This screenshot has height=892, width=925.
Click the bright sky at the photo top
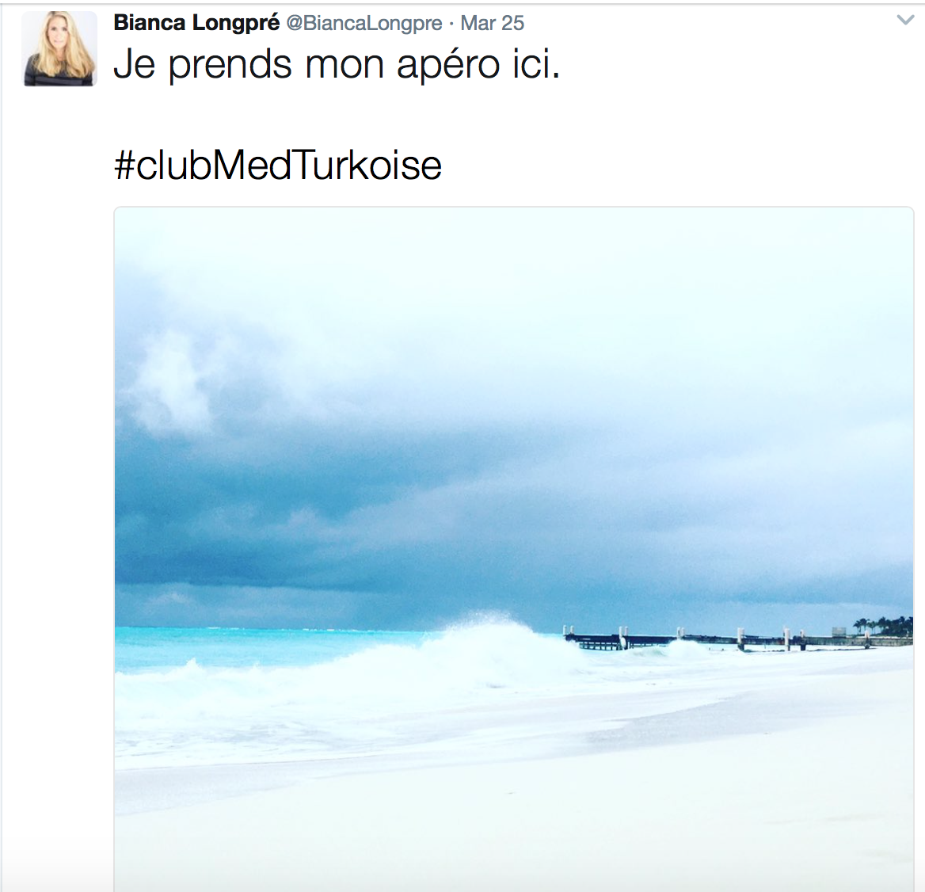tap(513, 265)
